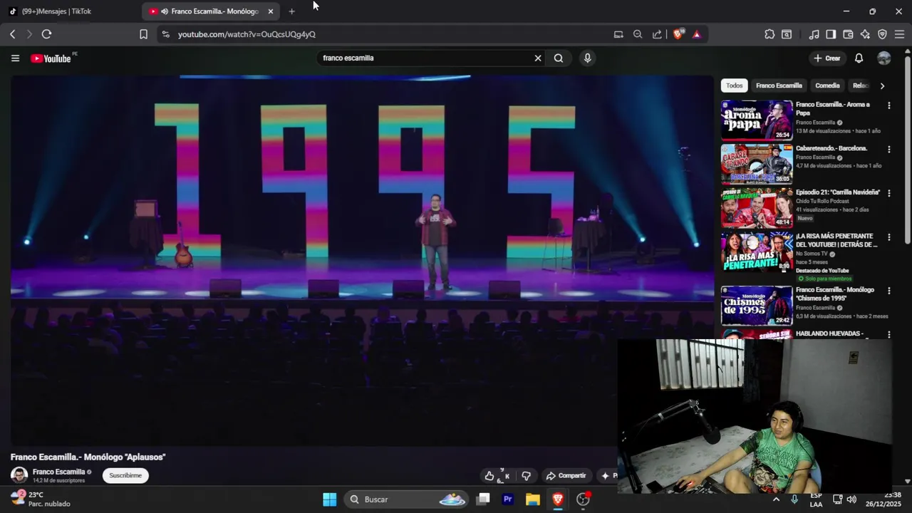Open a new browser tab
The width and height of the screenshot is (912, 513).
tap(291, 11)
